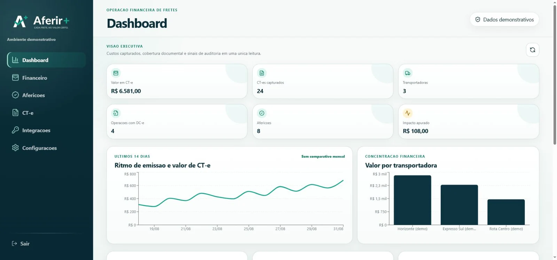Click the Horizonte (demo) axis label

click(x=413, y=229)
